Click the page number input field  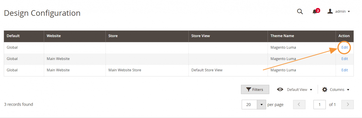point(320,104)
